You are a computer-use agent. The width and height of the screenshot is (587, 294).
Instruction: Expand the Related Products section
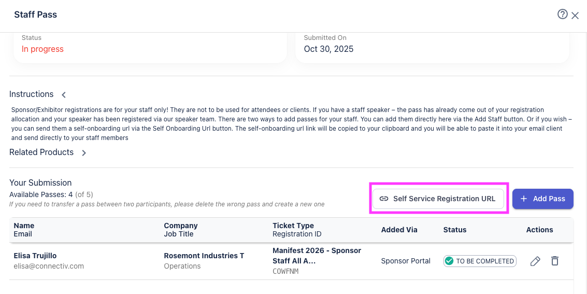(84, 153)
